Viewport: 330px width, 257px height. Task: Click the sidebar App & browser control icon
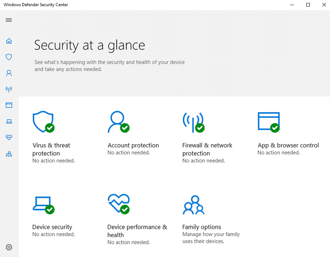click(9, 105)
